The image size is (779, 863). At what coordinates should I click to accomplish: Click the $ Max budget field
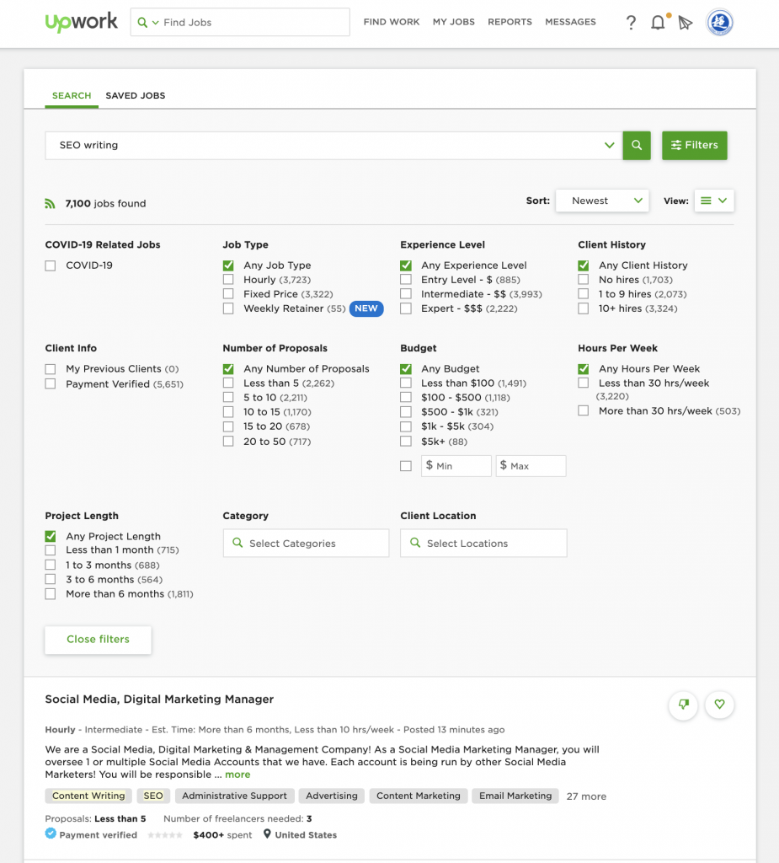(x=531, y=466)
